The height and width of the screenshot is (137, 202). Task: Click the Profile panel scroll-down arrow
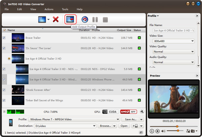pyautogui.click(x=198, y=66)
